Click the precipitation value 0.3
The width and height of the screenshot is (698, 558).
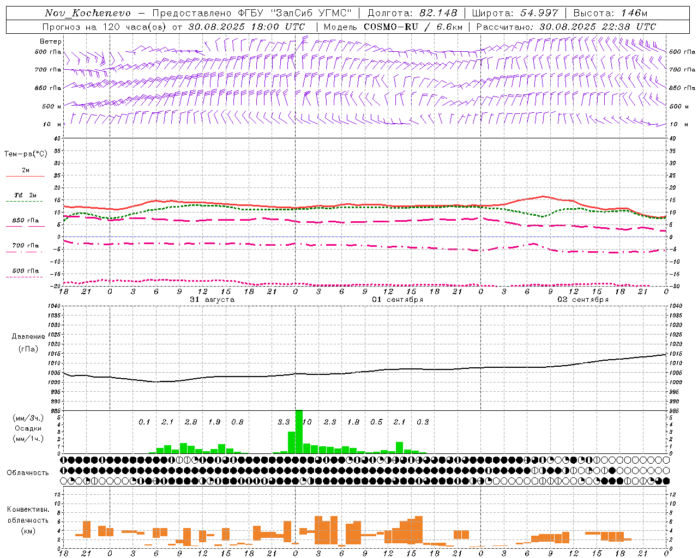(423, 422)
